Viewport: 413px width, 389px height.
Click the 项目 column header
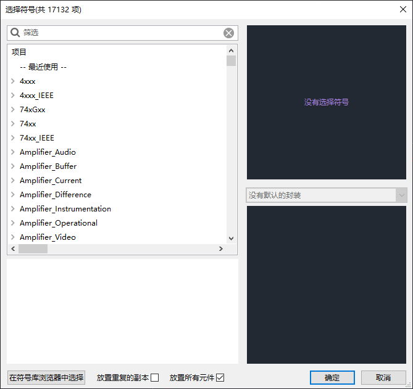click(x=19, y=52)
